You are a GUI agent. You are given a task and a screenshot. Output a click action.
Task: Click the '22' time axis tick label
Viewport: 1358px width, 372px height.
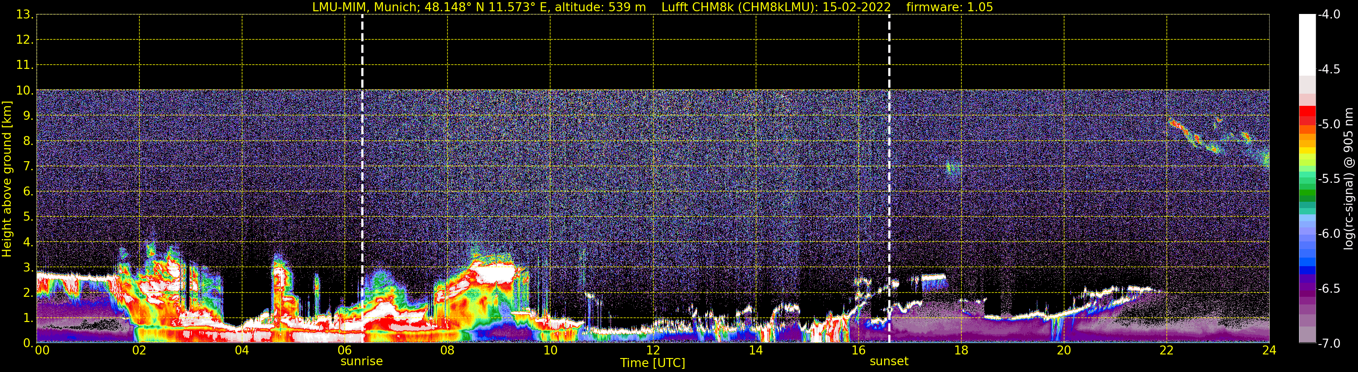1167,350
